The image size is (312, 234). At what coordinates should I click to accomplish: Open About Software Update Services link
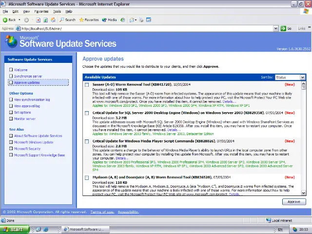[x=38, y=136]
